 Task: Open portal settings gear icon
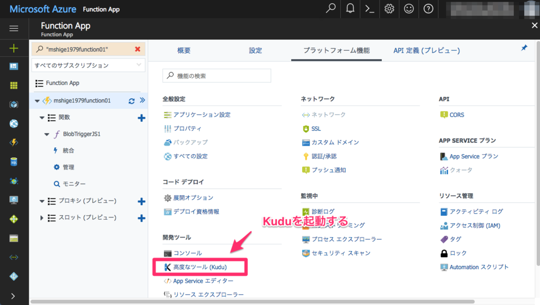tap(389, 8)
